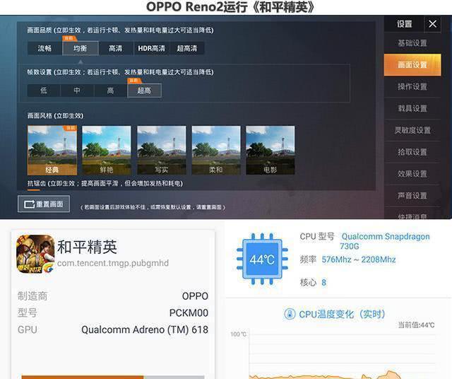
Task: Open 灵敏度设置 tab
Action: click(x=412, y=130)
